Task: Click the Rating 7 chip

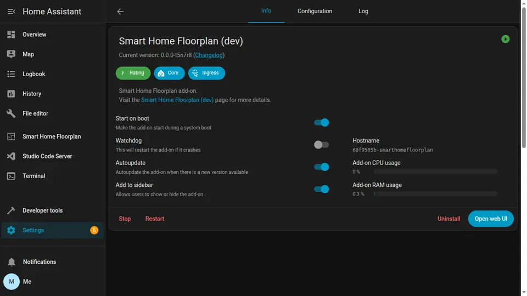Action: [x=133, y=73]
